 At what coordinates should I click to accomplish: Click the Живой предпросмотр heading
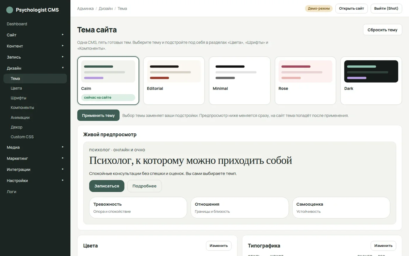tap(110, 135)
